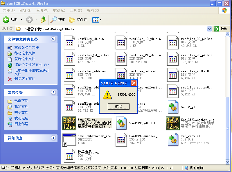Collapse the 文件和文件夹任务 panel
Screen dimensions: 232x172
click(53, 39)
